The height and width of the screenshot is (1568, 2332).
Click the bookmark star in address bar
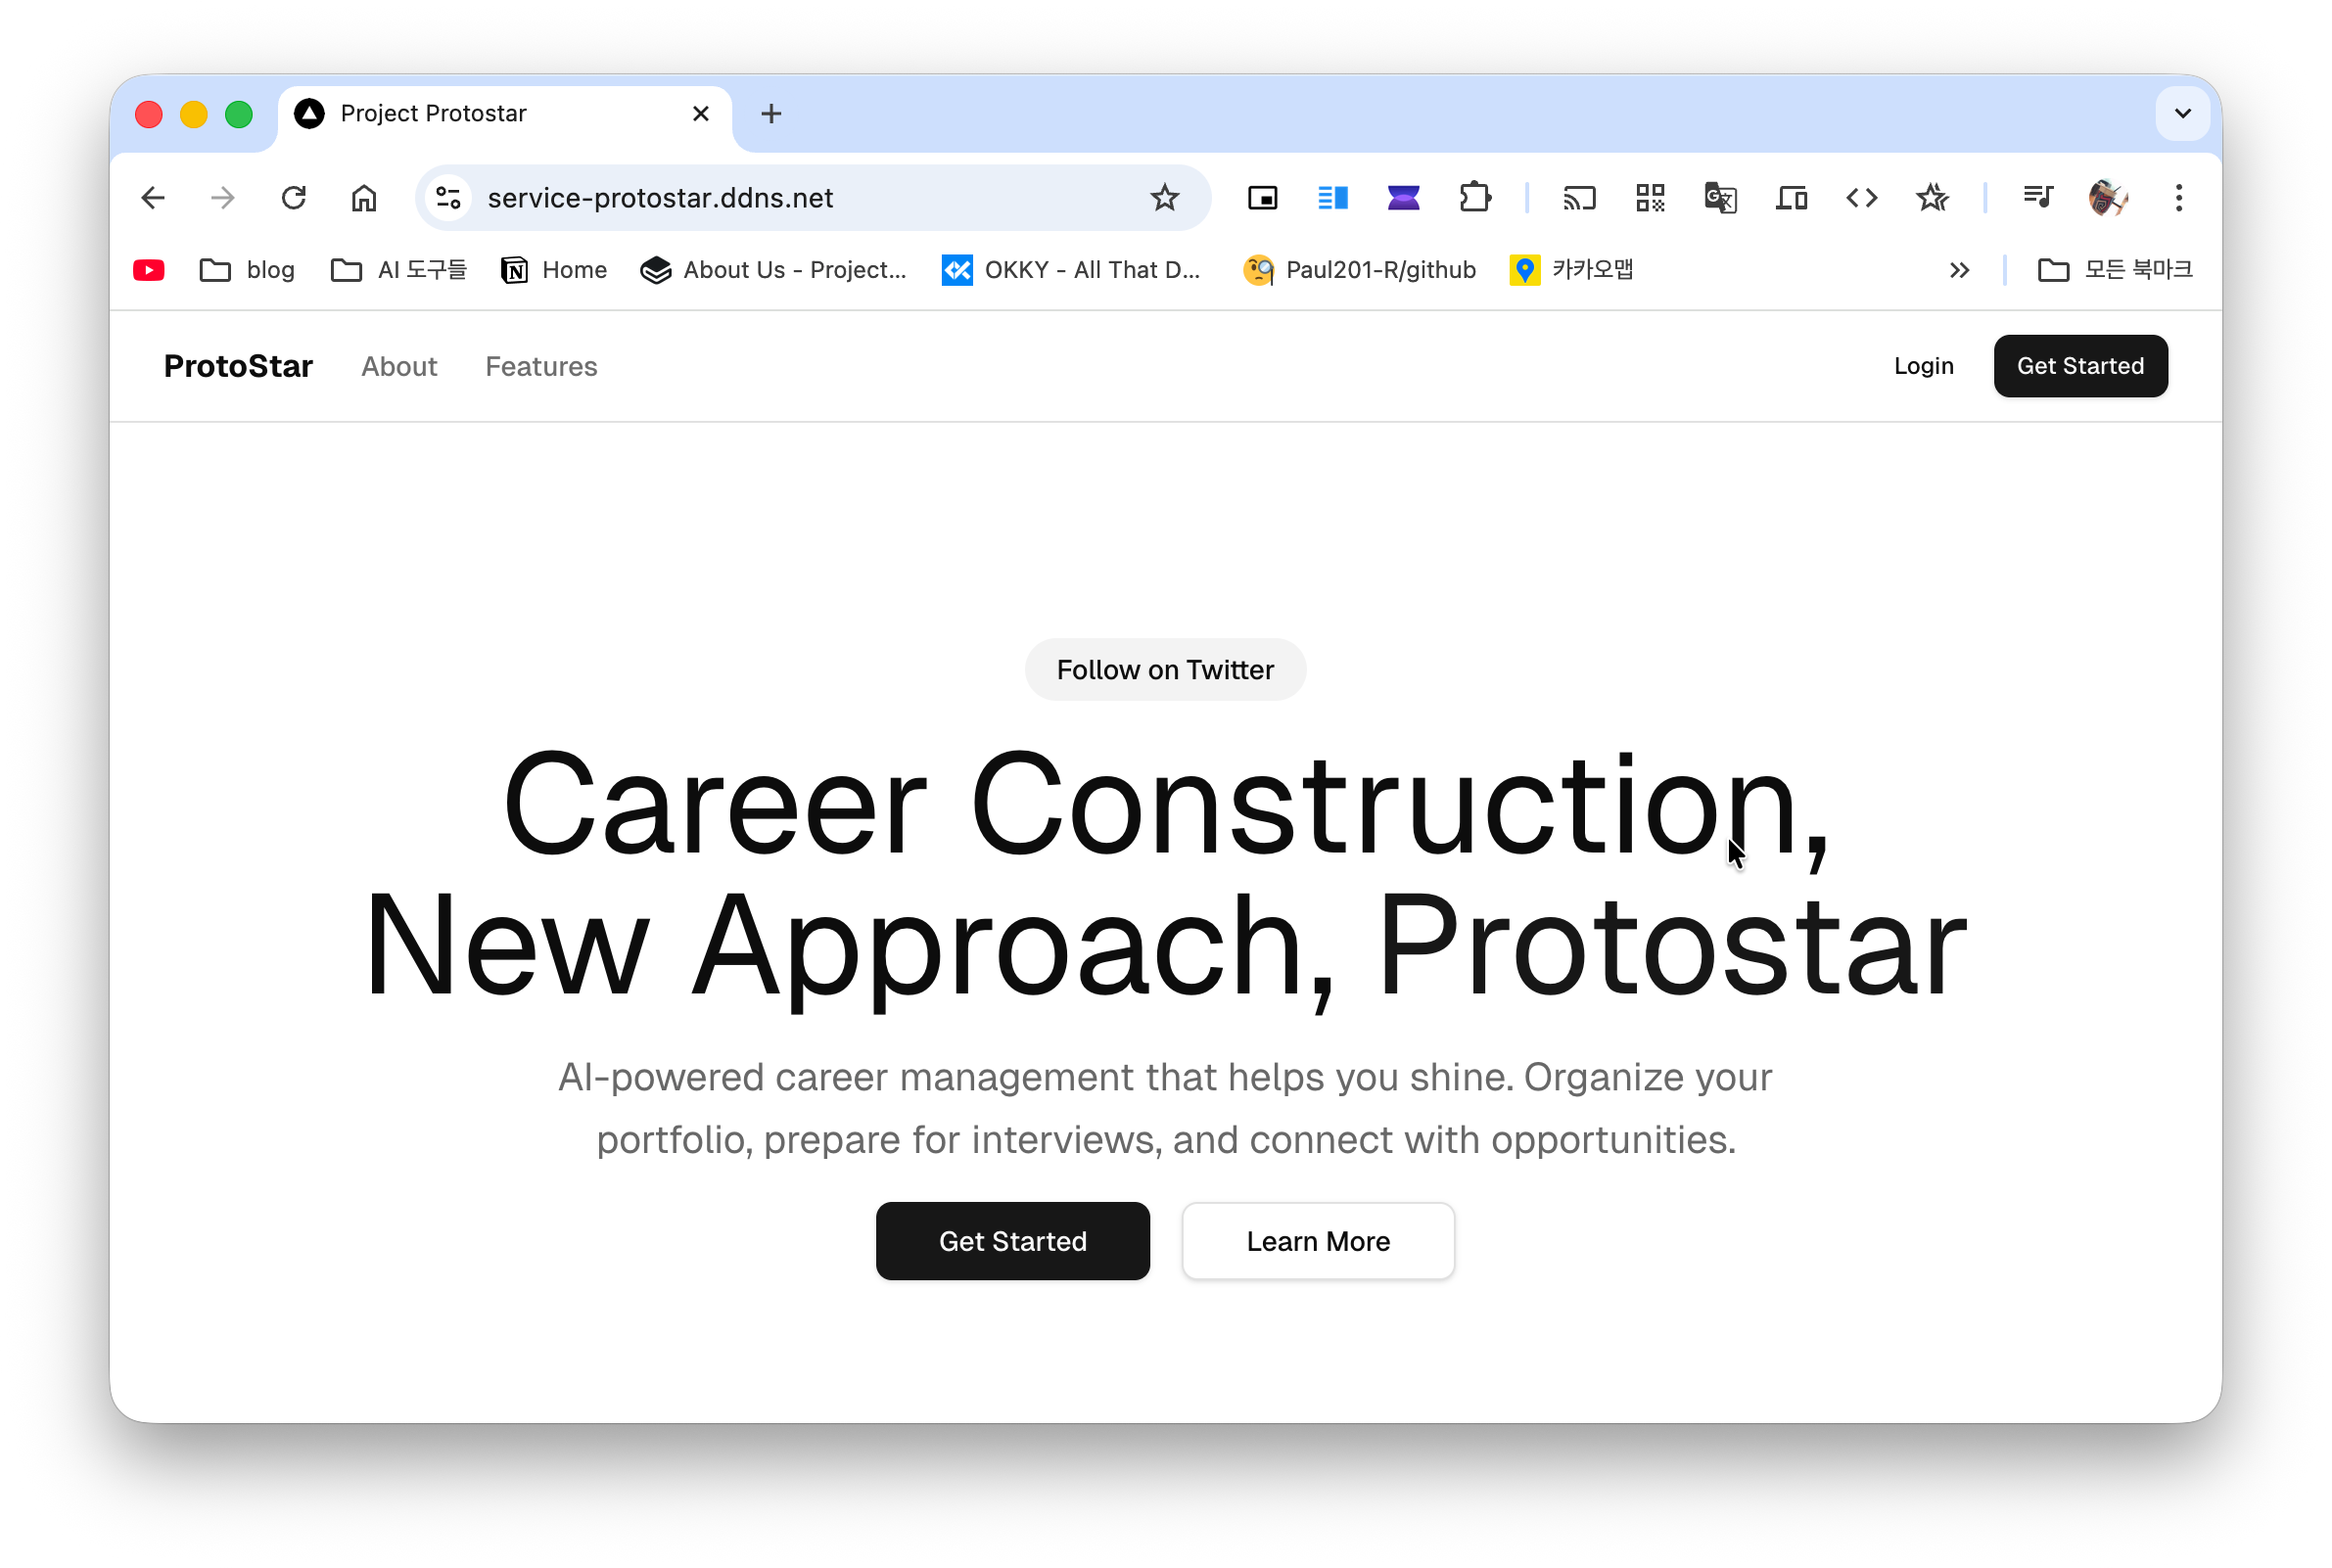tap(1164, 198)
